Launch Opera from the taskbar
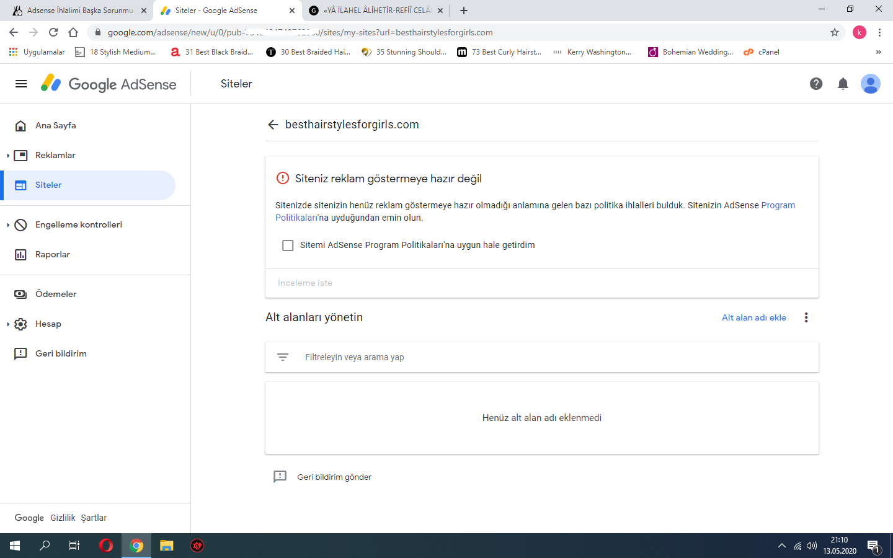This screenshot has height=558, width=893. pos(106,546)
